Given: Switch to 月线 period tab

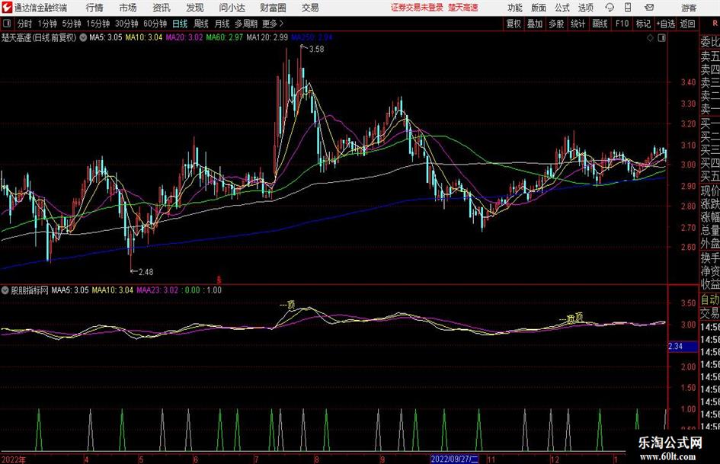Looking at the screenshot, I should point(222,24).
